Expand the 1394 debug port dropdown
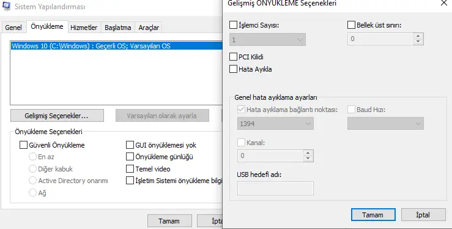The width and height of the screenshot is (452, 229). click(x=275, y=124)
